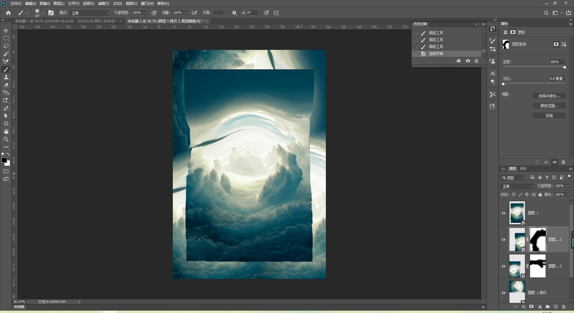This screenshot has width=574, height=313.
Task: Toggle mask visibility eye in Properties panel
Action: point(555,162)
